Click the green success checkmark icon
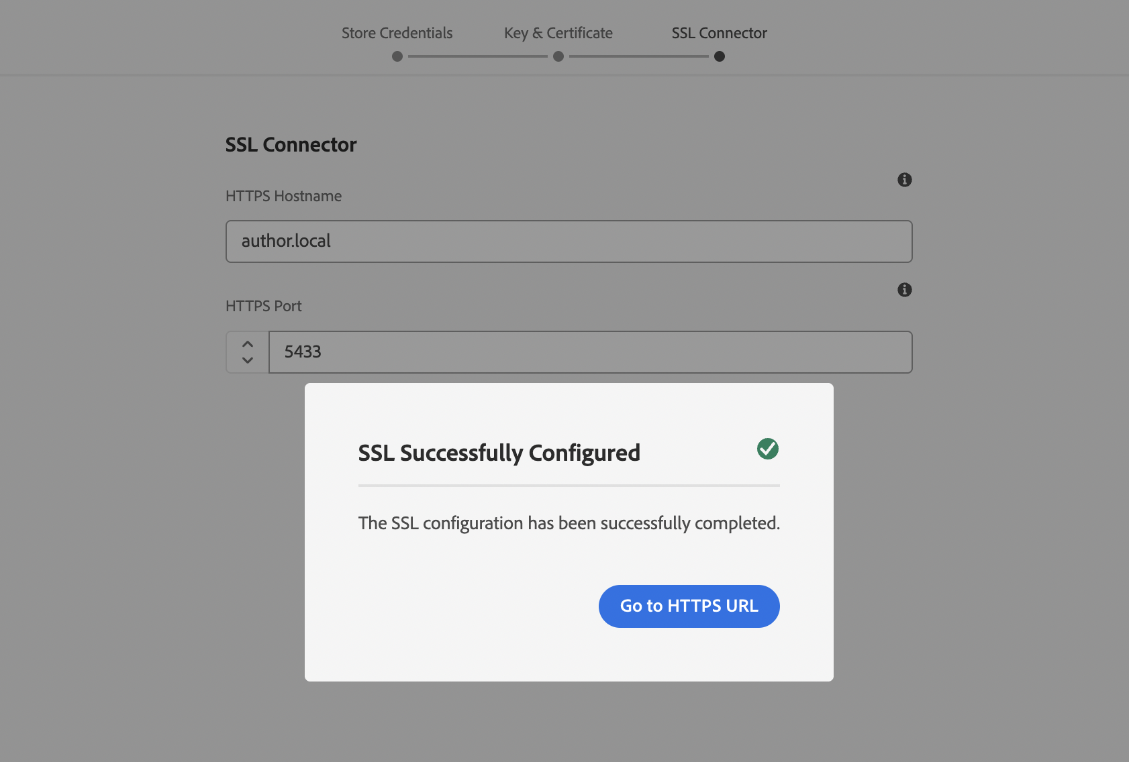The height and width of the screenshot is (762, 1129). point(767,449)
